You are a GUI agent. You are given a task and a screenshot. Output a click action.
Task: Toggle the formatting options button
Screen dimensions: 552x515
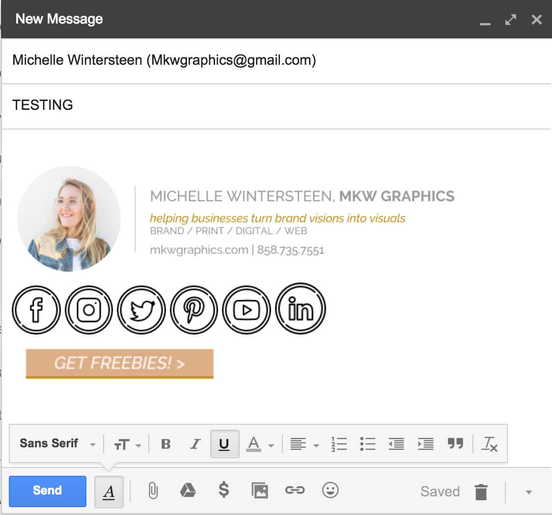pyautogui.click(x=109, y=491)
